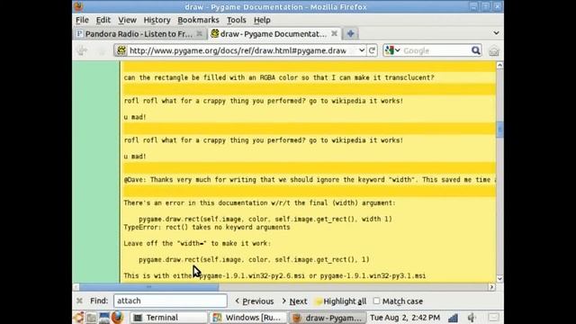Click the Google search engine icon
The width and height of the screenshot is (576, 324).
pos(390,50)
